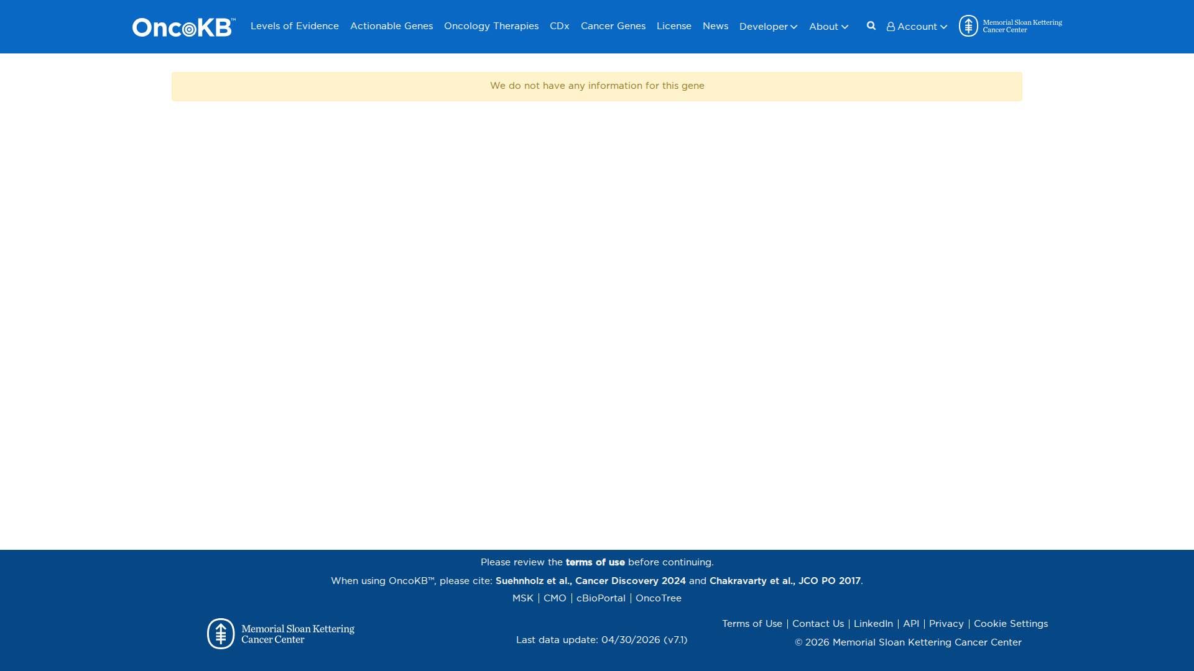Image resolution: width=1194 pixels, height=671 pixels.
Task: Click the Memorial Sloan Kettering footer logo
Action: (280, 634)
